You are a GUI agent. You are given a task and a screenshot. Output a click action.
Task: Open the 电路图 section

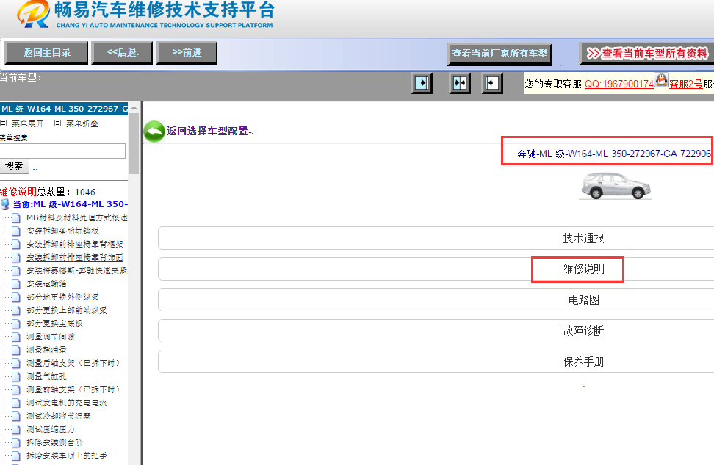(583, 300)
